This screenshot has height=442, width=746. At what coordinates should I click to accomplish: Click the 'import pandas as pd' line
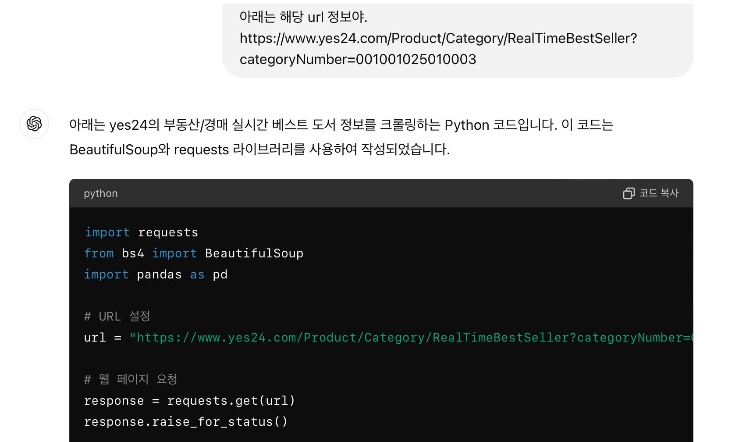tap(156, 274)
